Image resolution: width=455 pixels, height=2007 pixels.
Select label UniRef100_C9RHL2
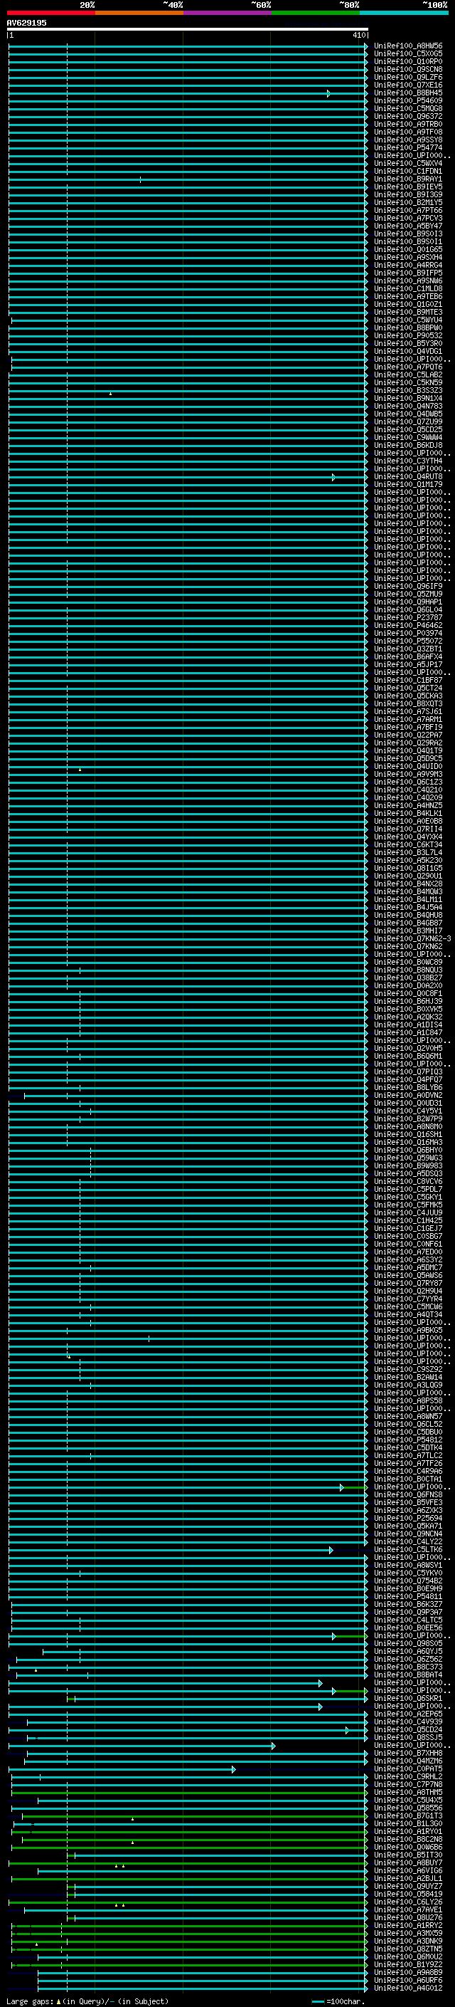click(408, 1776)
